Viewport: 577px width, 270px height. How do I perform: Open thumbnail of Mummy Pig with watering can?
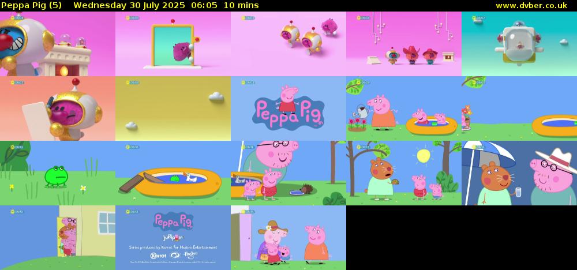[x=404, y=108]
